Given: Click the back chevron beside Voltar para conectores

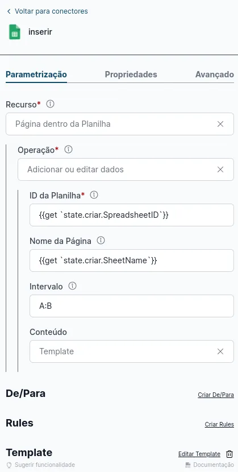Looking at the screenshot, I should coord(9,11).
